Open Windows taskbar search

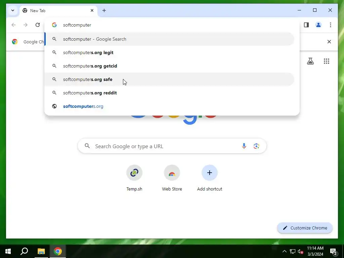[24, 251]
